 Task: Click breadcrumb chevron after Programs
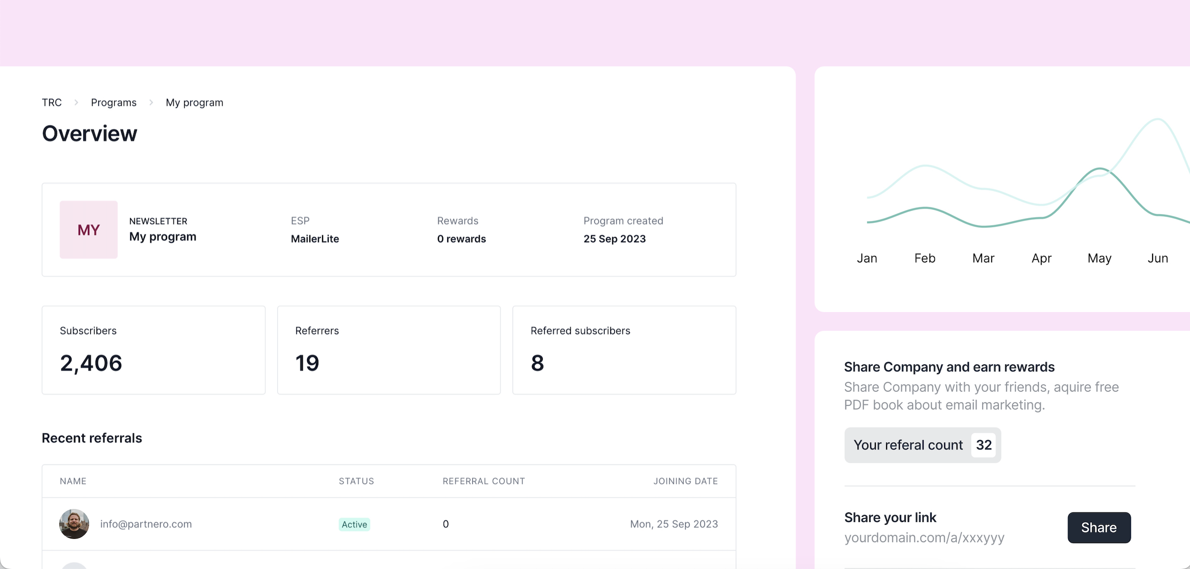pos(151,102)
